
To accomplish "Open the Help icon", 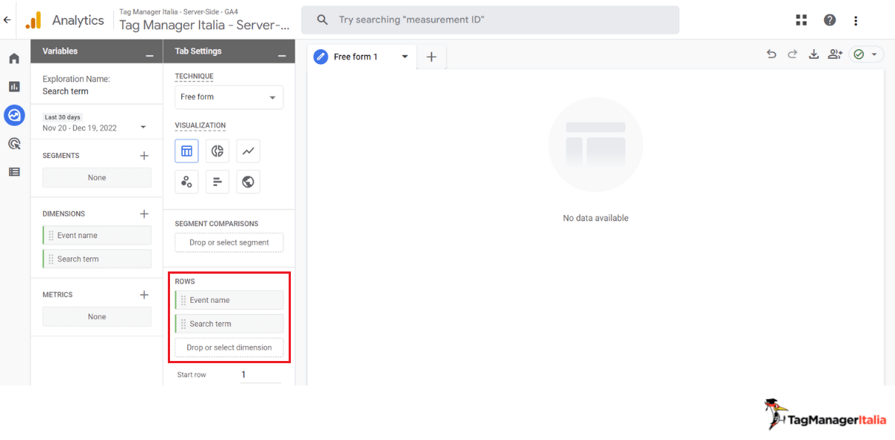I will 829,20.
